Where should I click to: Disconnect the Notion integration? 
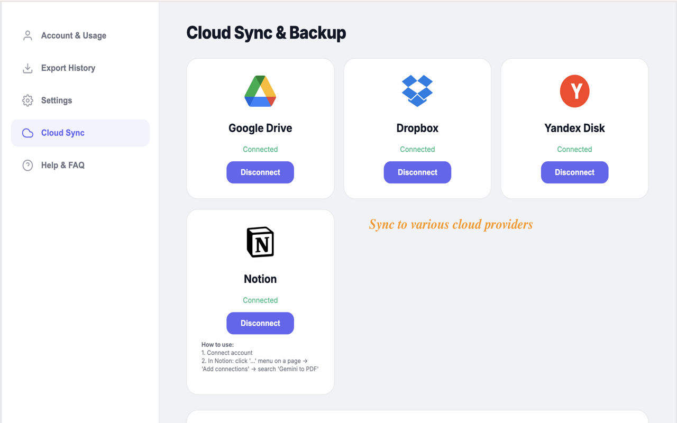coord(260,323)
